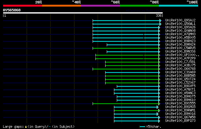Image resolution: width=201 pixels, height=129 pixels.
Task: Click the UniRef100_B8B5N5 label
Action: pos(180,76)
